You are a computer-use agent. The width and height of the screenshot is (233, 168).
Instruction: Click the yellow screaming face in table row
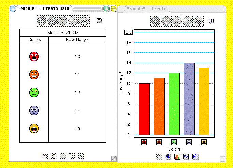click(x=34, y=129)
